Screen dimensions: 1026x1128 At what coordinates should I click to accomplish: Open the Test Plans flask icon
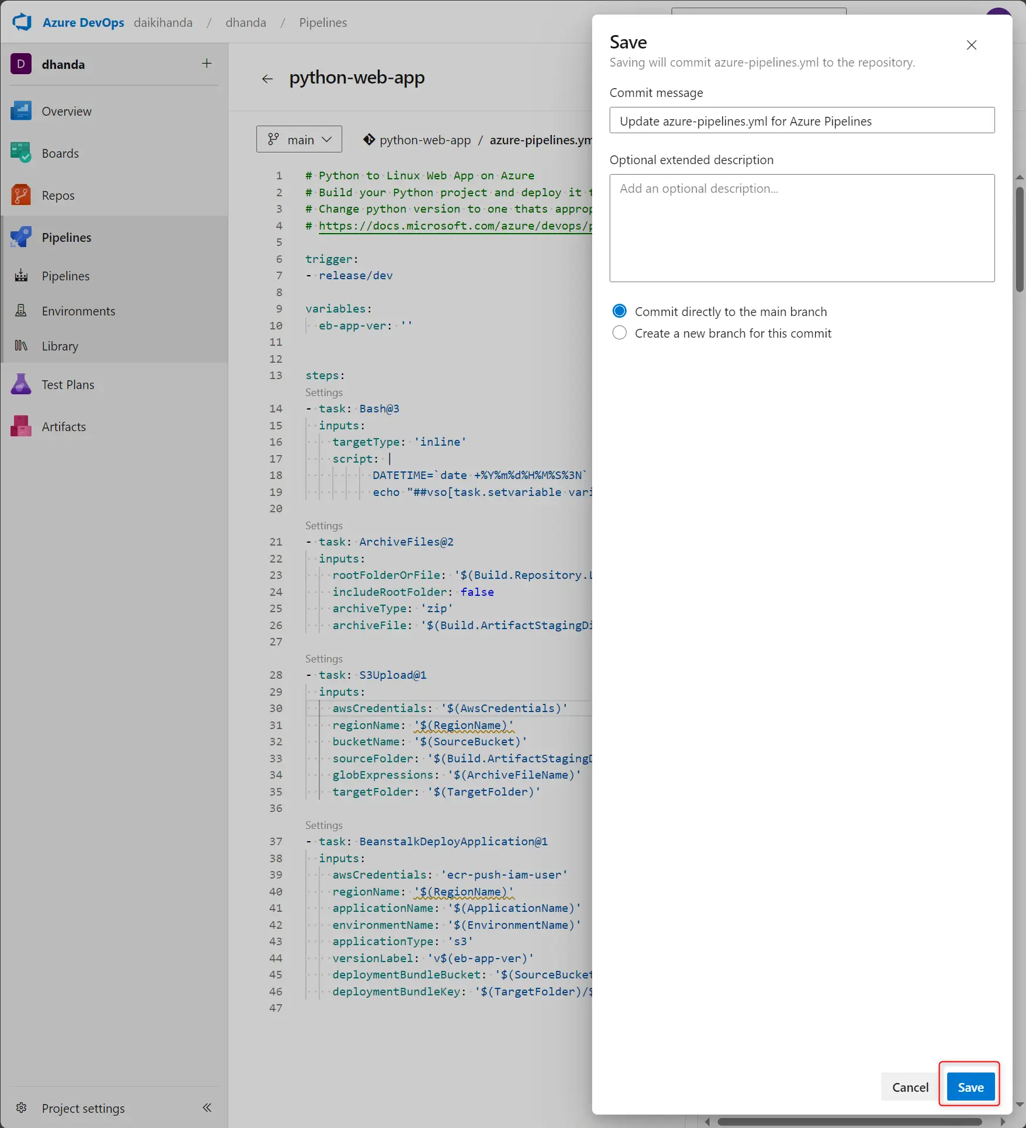(x=21, y=384)
